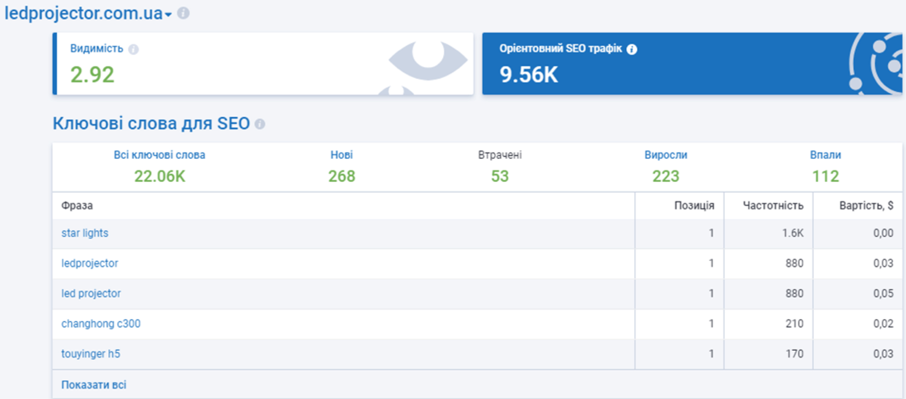Open the changhong c300 keyword link
This screenshot has width=906, height=399.
click(101, 324)
